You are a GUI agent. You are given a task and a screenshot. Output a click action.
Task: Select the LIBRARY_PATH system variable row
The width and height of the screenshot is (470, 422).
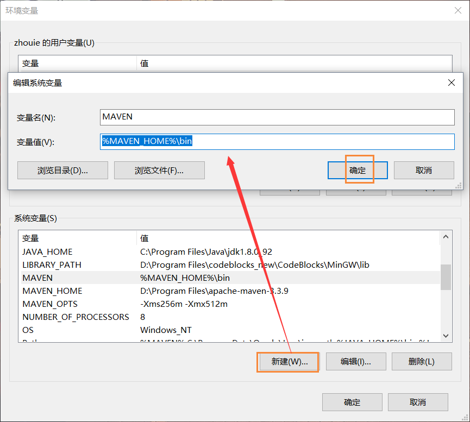(x=230, y=265)
